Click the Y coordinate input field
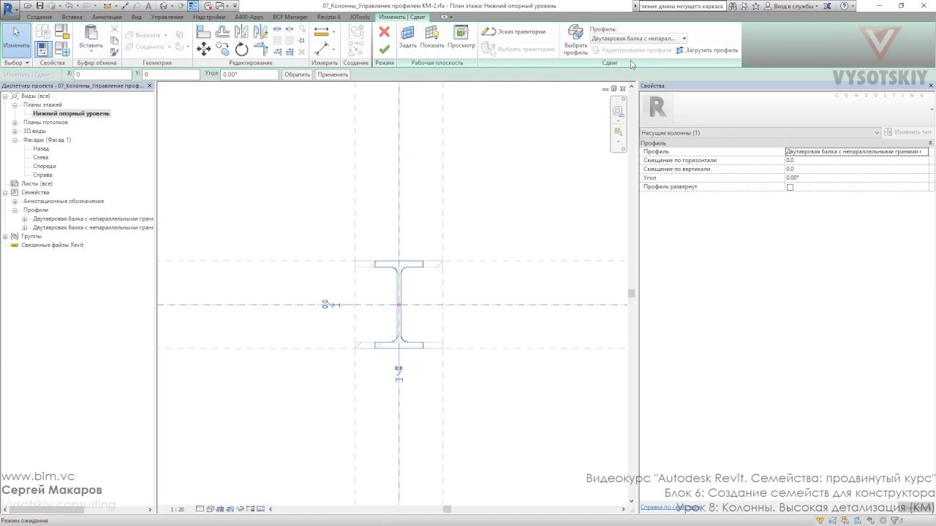Screen dimensions: 936x526 (x=171, y=75)
